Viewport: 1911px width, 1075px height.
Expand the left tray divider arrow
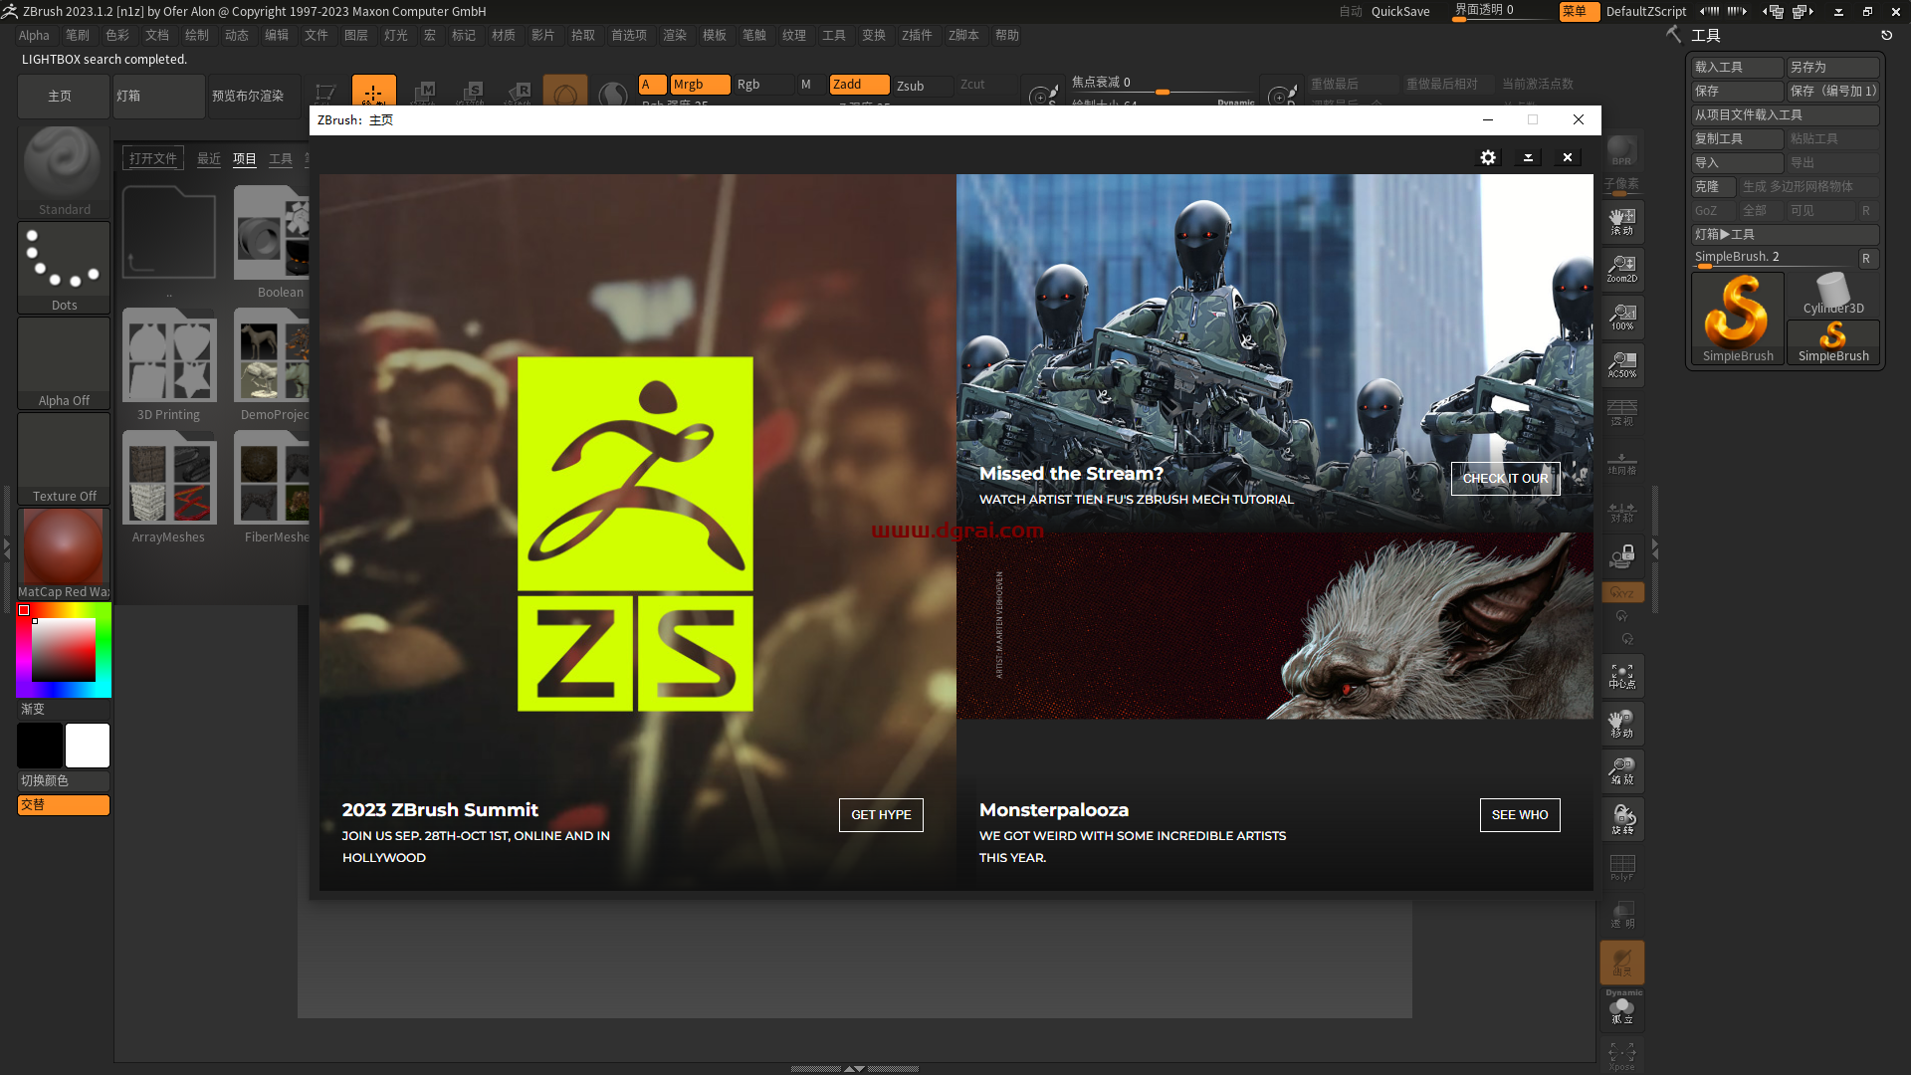pos(6,547)
